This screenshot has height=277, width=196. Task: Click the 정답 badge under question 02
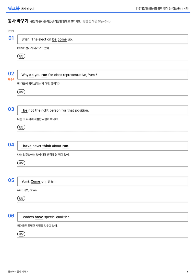click(x=21, y=92)
